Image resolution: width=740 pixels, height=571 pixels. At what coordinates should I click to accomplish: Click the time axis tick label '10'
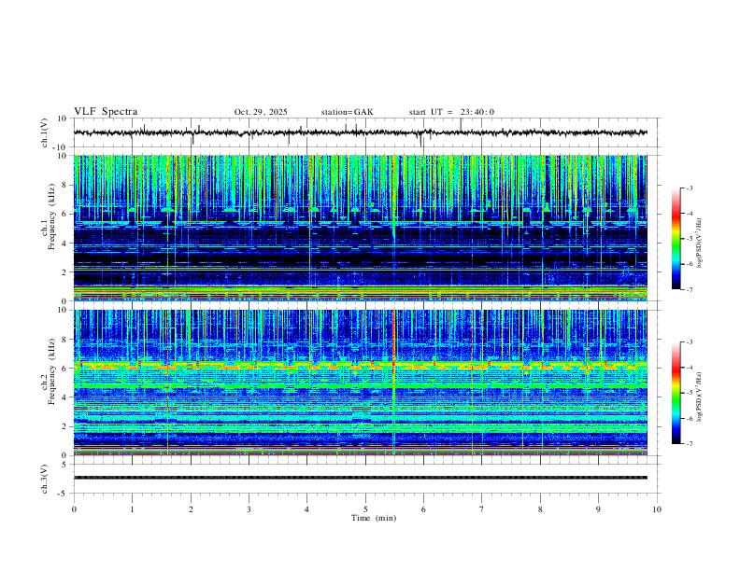(x=657, y=509)
